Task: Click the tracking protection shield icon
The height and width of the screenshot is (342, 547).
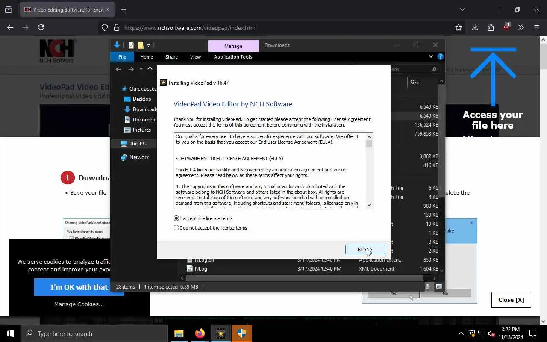Action: tap(105, 28)
